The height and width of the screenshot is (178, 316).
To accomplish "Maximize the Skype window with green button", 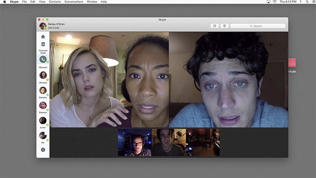I will (x=47, y=19).
